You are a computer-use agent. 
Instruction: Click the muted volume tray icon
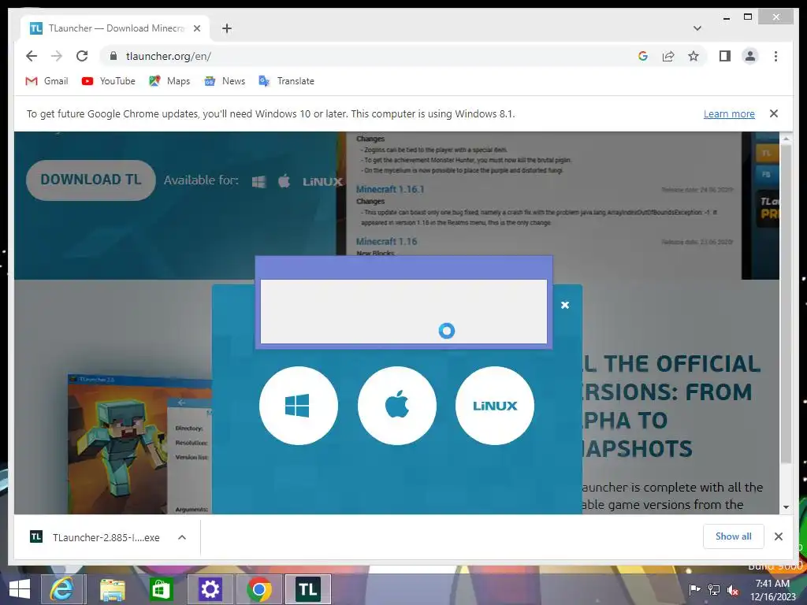(x=733, y=590)
